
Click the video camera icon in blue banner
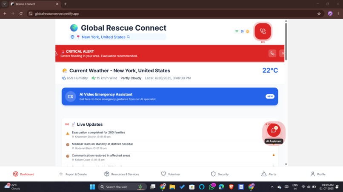[71, 96]
